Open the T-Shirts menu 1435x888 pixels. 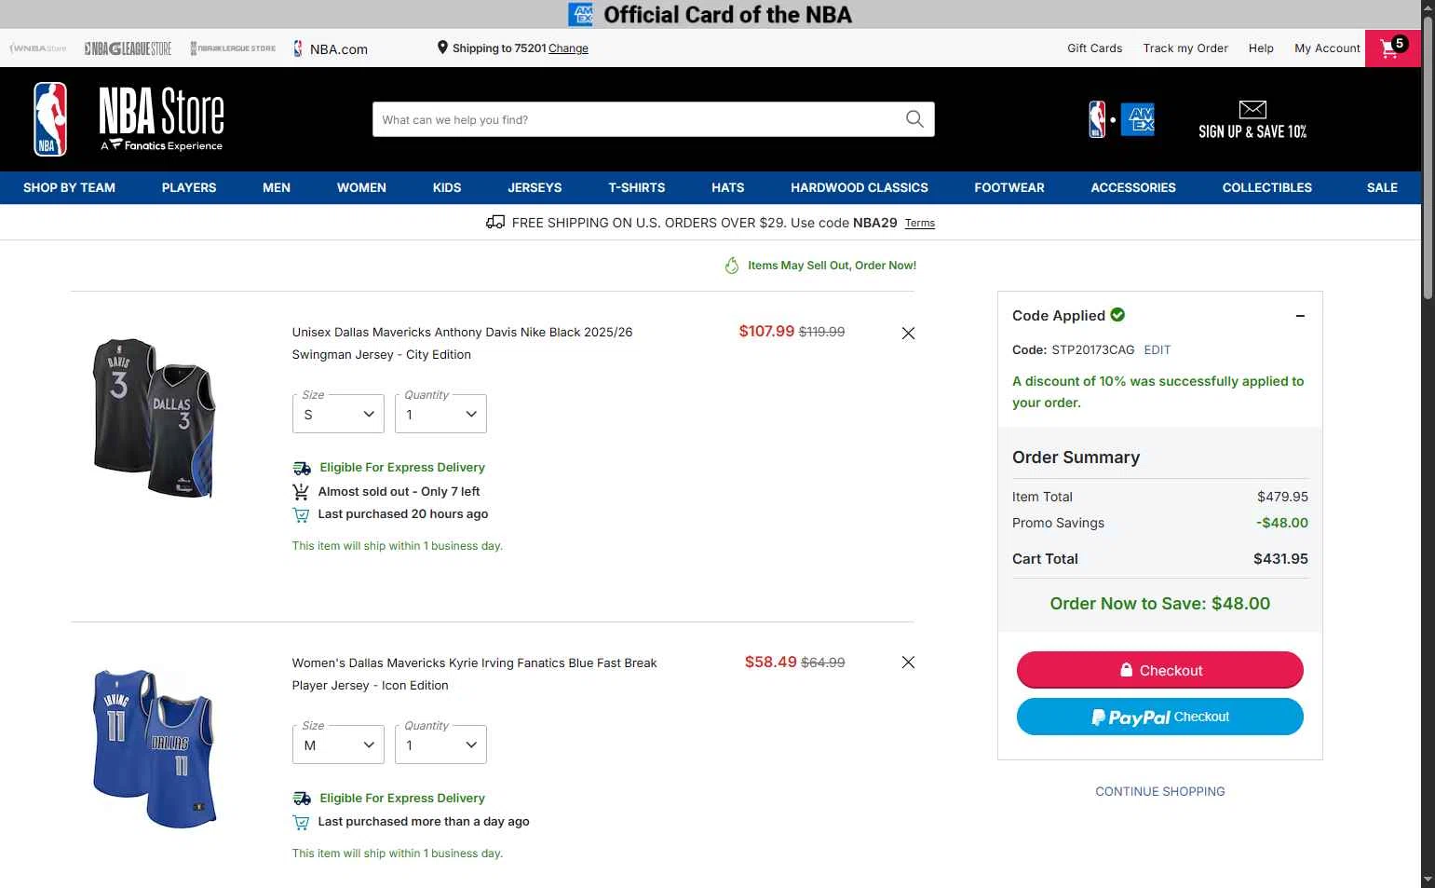(637, 187)
